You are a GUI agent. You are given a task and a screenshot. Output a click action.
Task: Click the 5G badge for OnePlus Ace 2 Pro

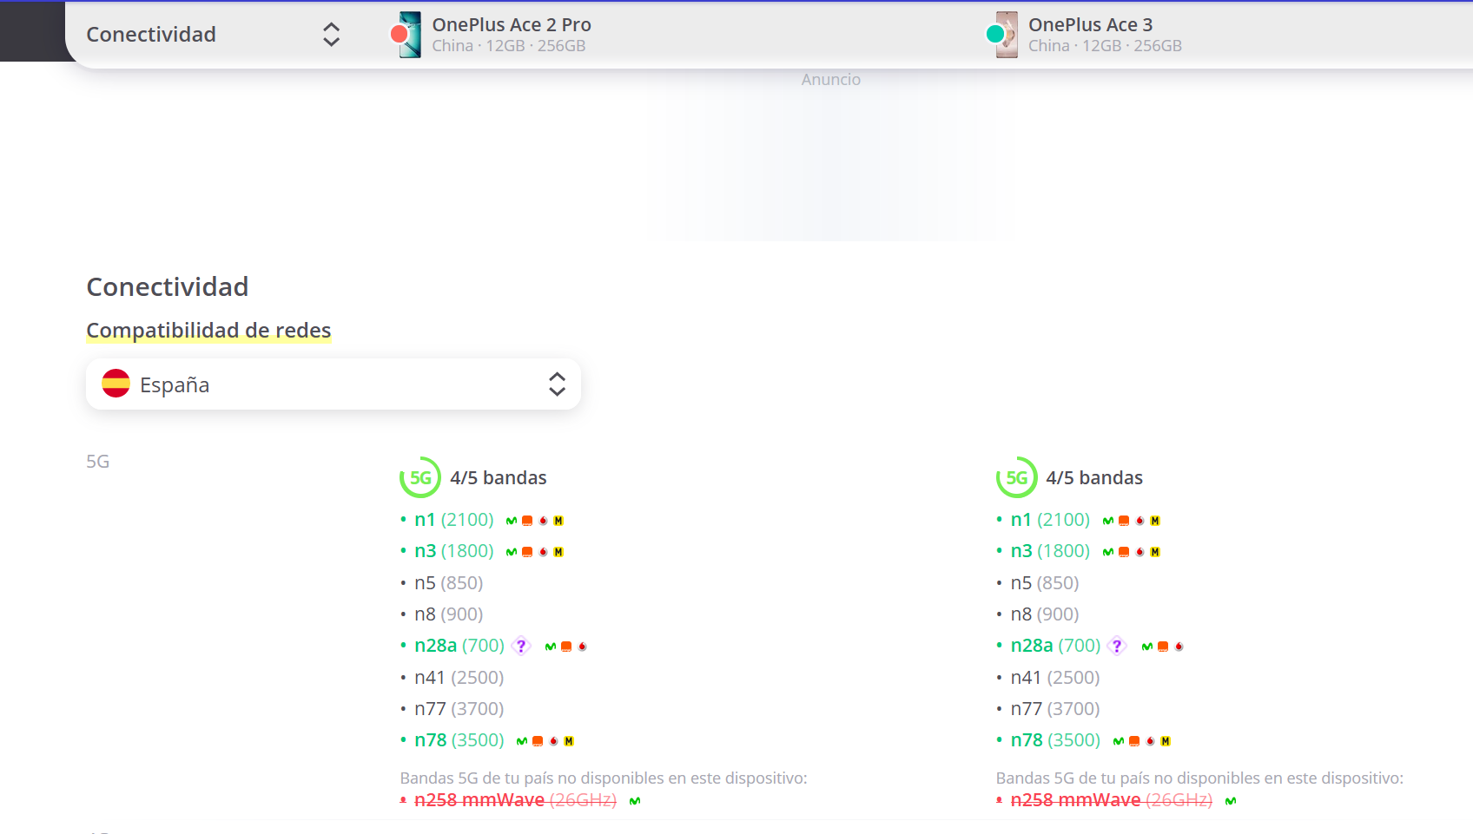coord(420,477)
